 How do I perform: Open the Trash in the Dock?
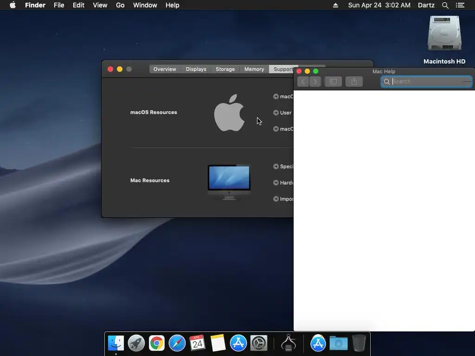tap(359, 343)
